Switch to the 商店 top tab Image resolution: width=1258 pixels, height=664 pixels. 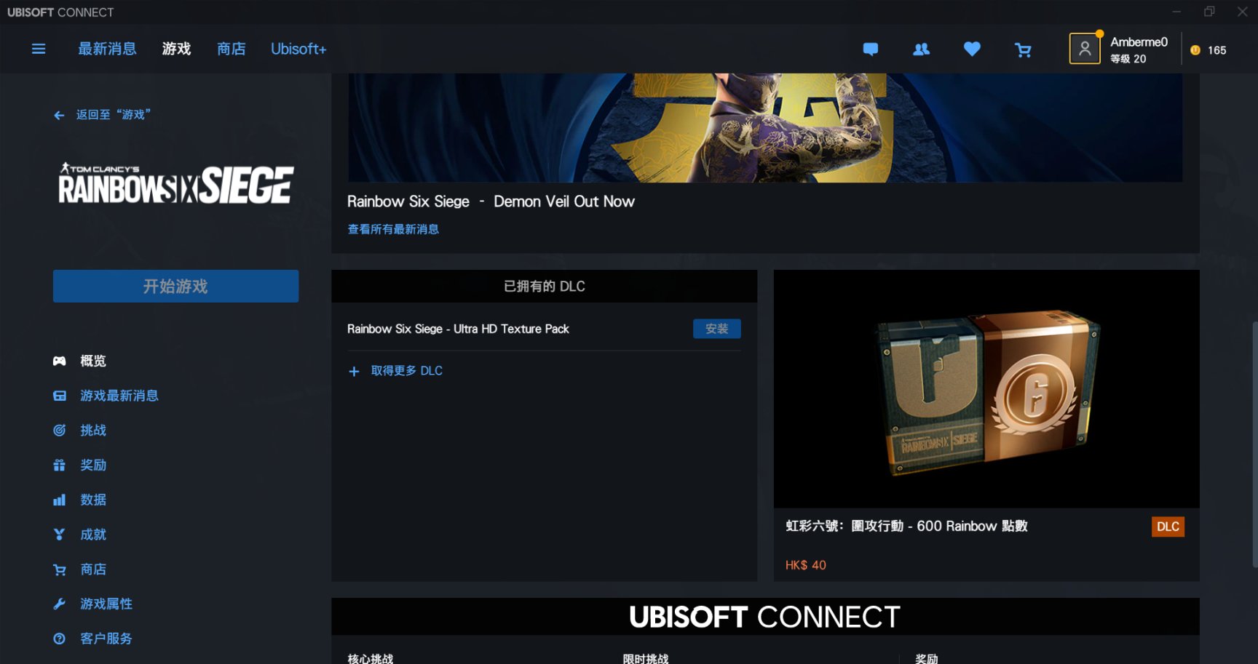tap(231, 49)
